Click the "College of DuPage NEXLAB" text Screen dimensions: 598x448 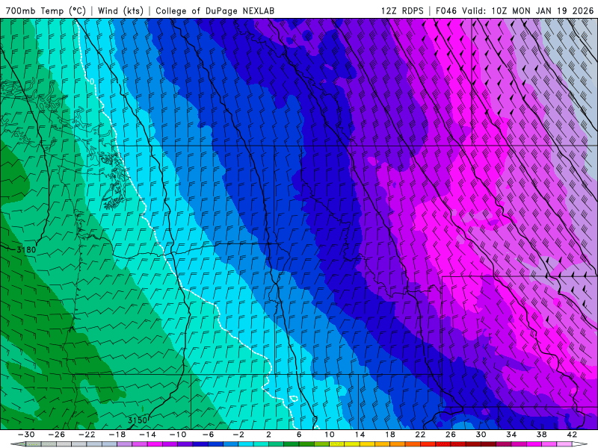215,11
